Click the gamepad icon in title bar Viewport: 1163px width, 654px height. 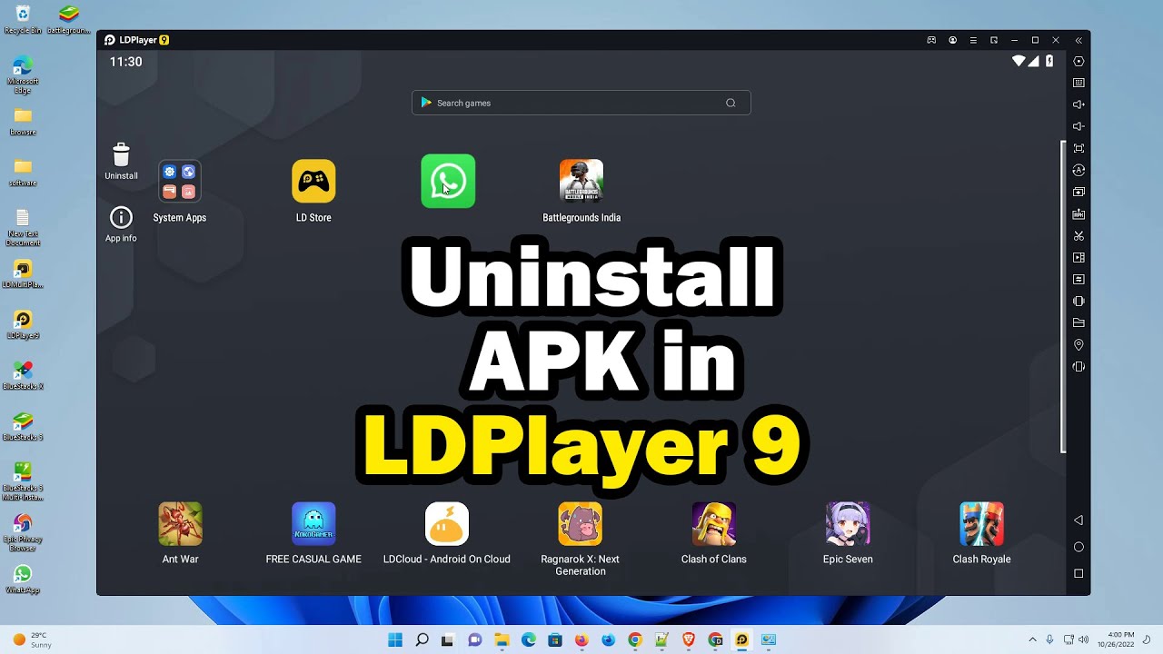pyautogui.click(x=931, y=40)
